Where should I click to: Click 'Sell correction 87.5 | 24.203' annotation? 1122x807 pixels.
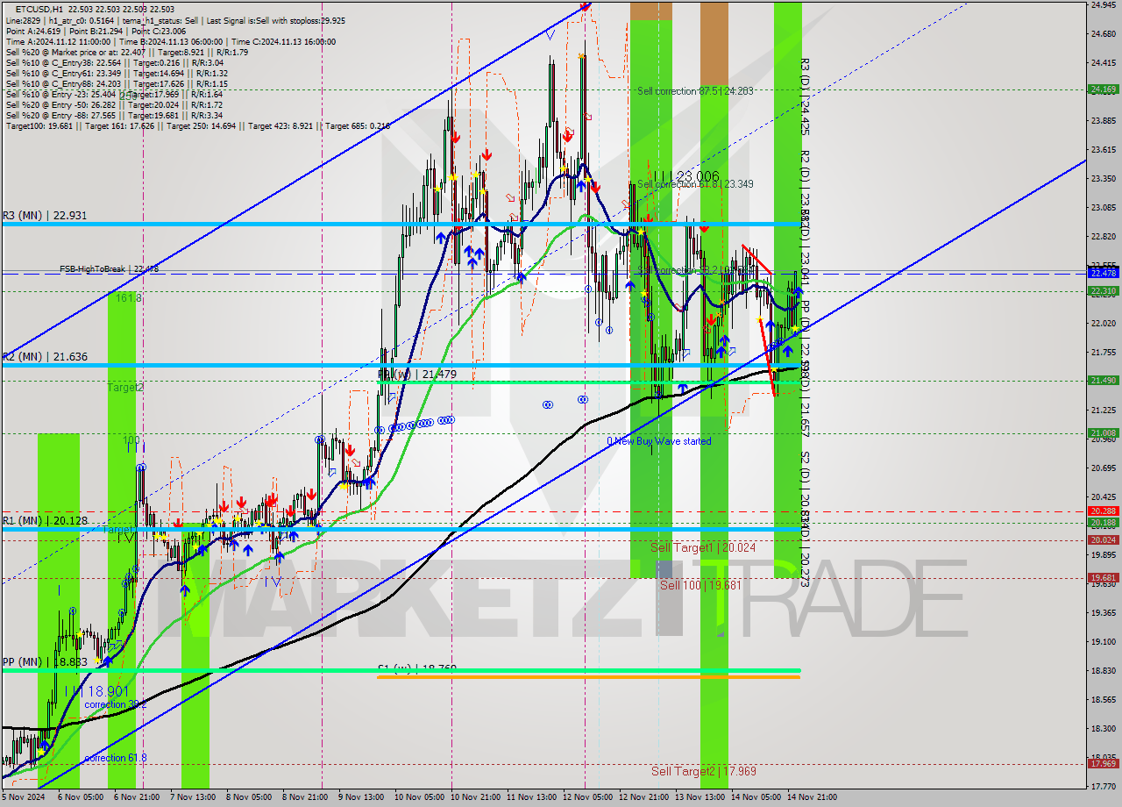(x=695, y=91)
